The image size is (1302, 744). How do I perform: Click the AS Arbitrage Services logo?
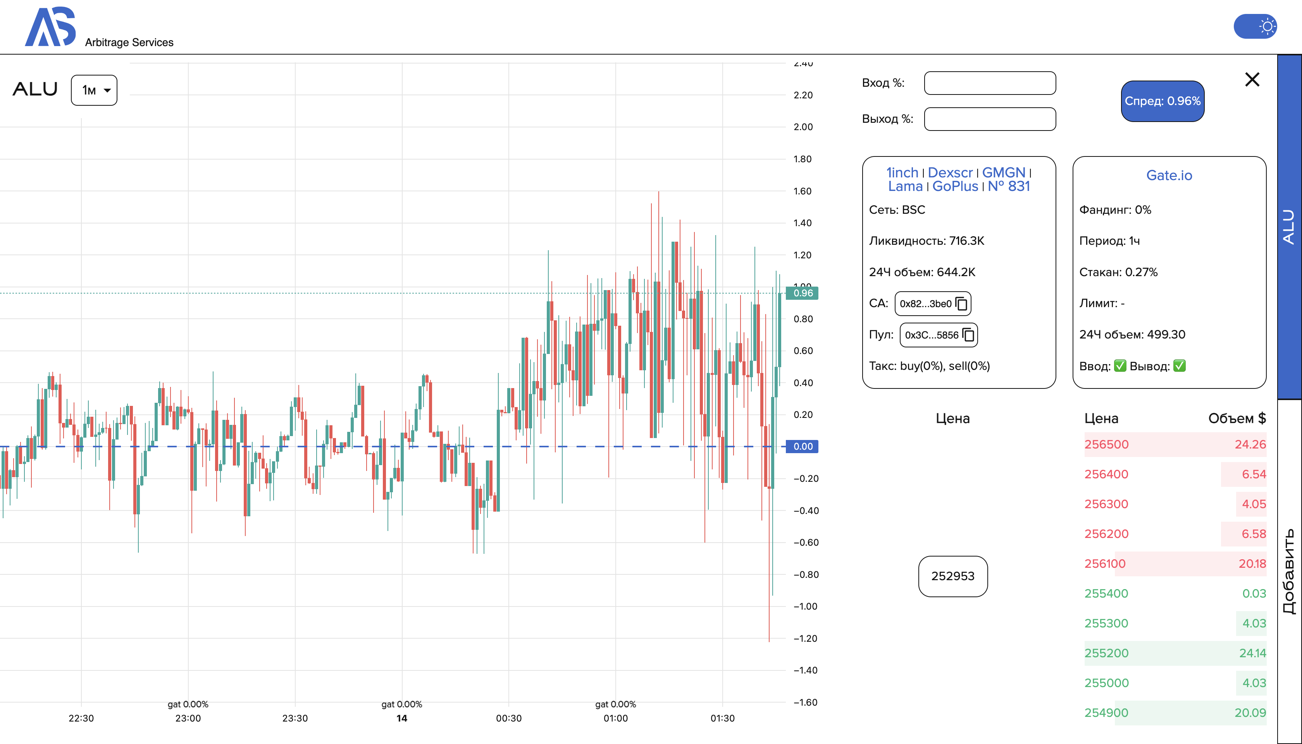[50, 27]
